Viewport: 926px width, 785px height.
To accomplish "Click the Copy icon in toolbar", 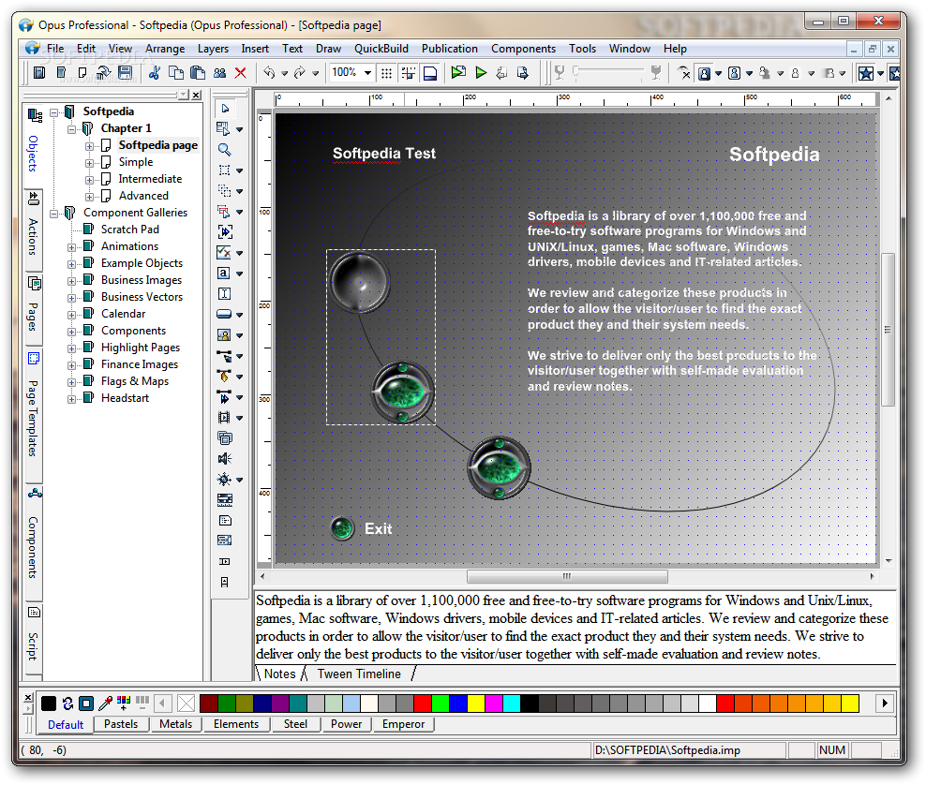I will pos(176,72).
